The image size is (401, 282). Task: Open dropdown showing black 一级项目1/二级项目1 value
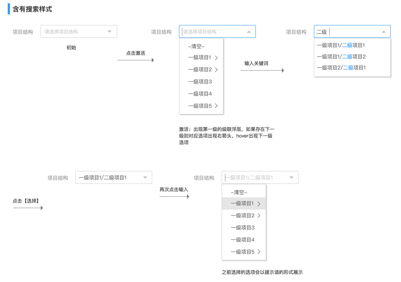coord(114,178)
